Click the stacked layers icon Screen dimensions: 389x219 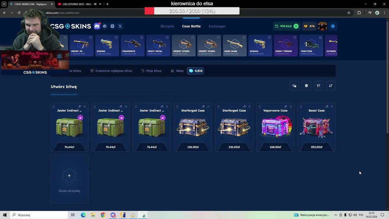pyautogui.click(x=306, y=86)
